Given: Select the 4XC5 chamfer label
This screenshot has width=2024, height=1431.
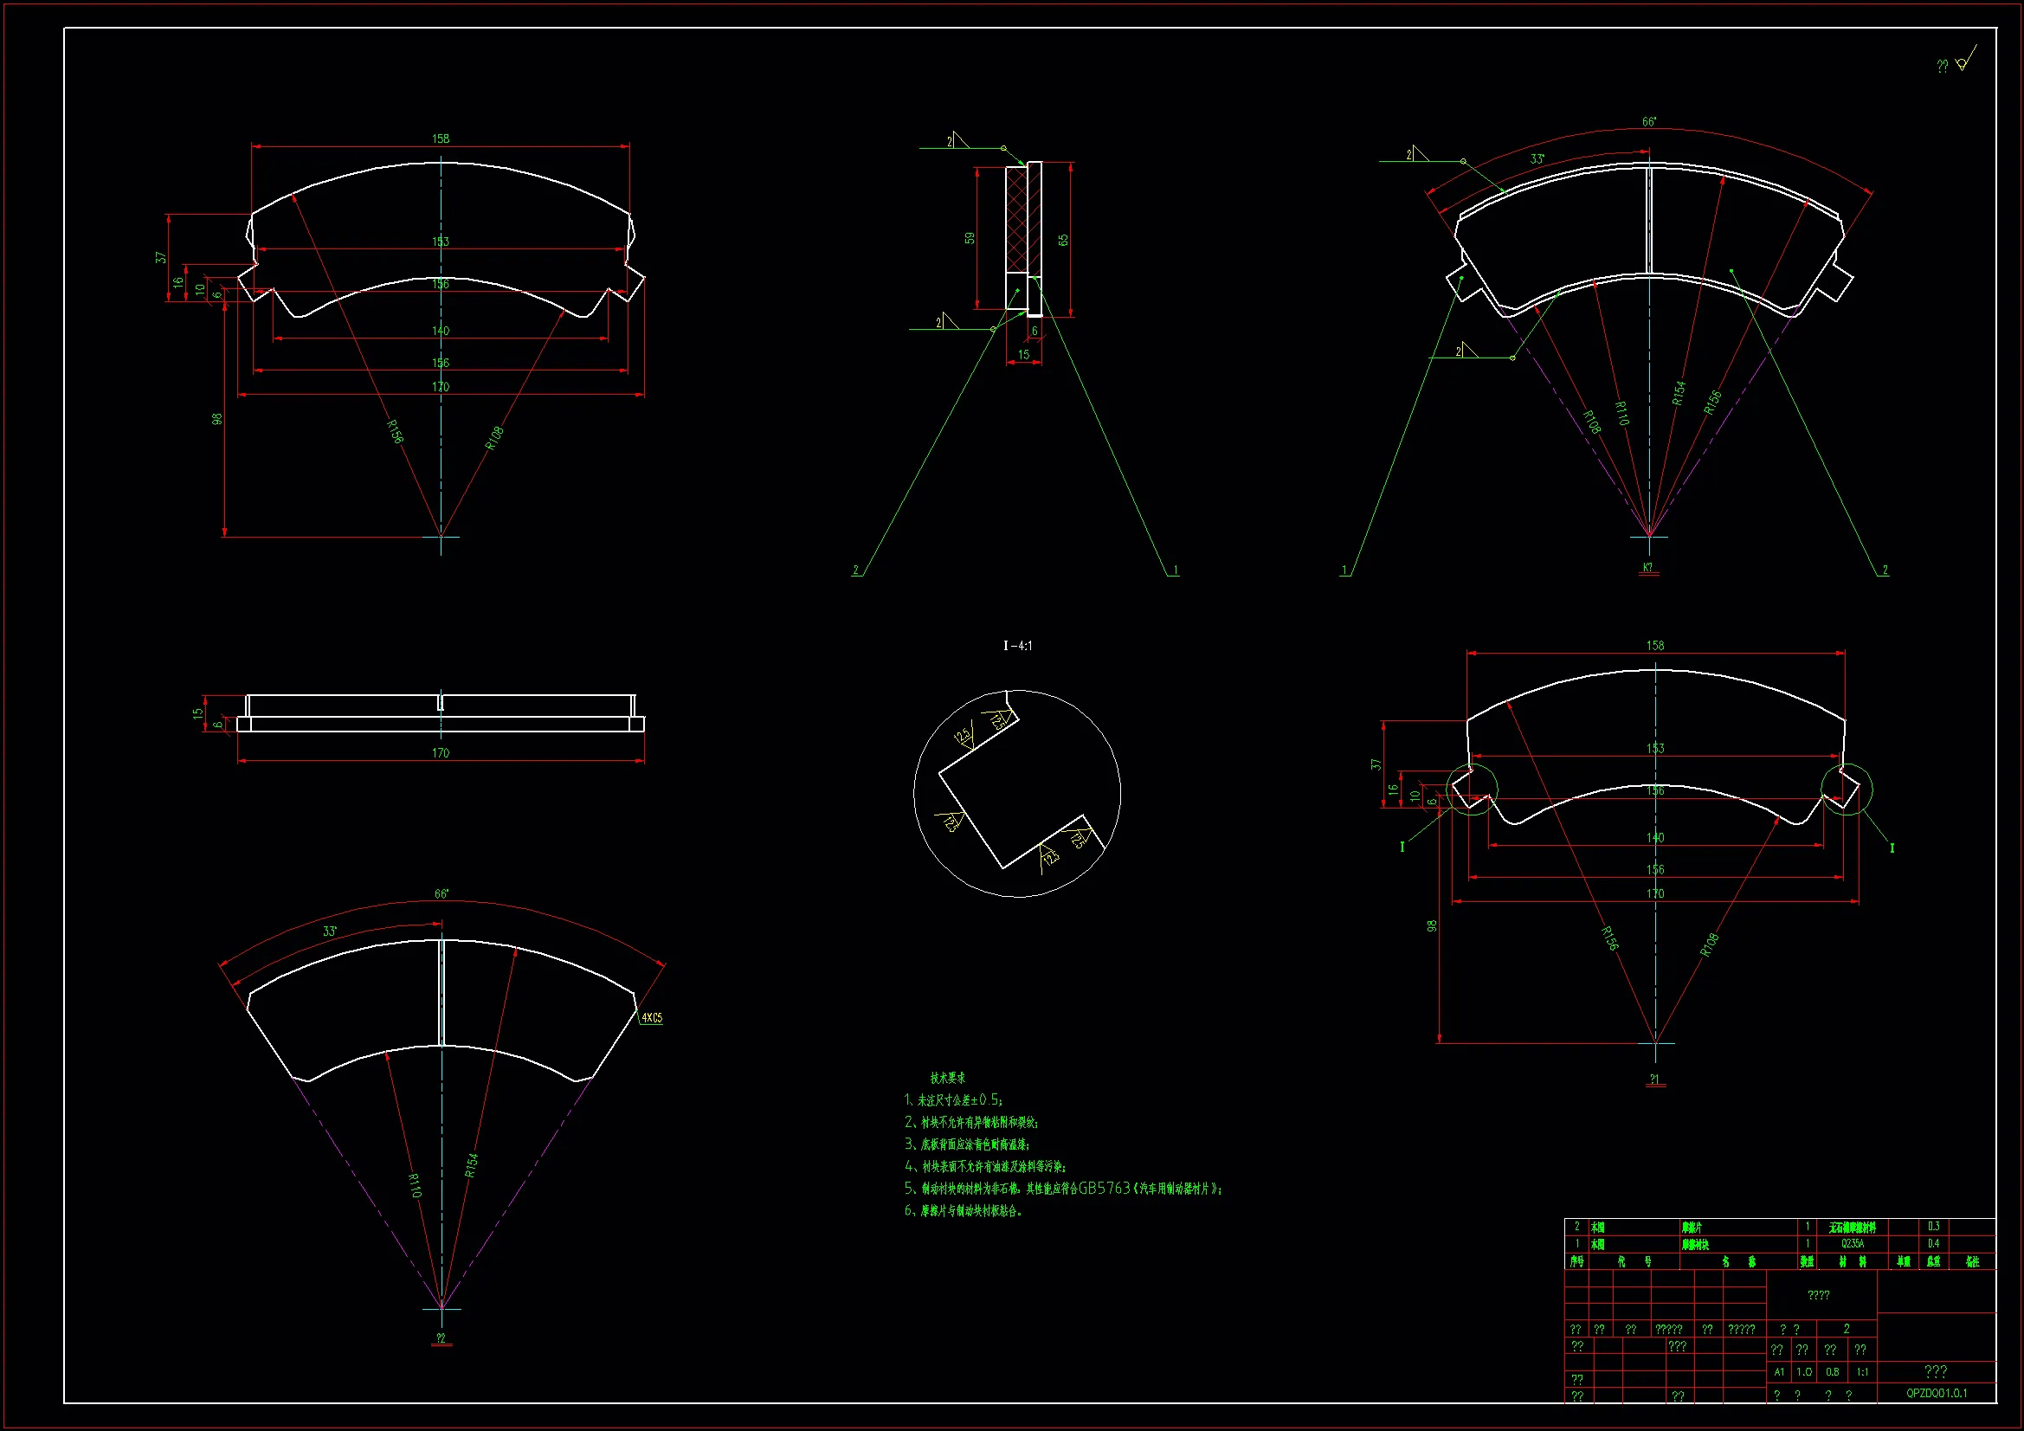Looking at the screenshot, I should 652,1017.
